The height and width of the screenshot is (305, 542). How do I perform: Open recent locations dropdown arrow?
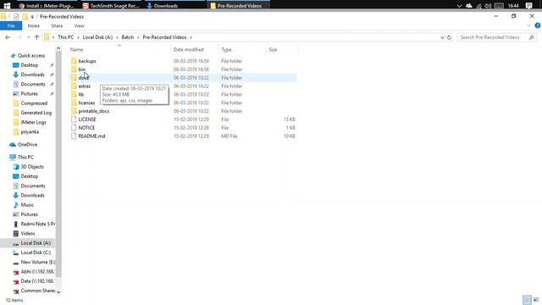tap(28, 37)
